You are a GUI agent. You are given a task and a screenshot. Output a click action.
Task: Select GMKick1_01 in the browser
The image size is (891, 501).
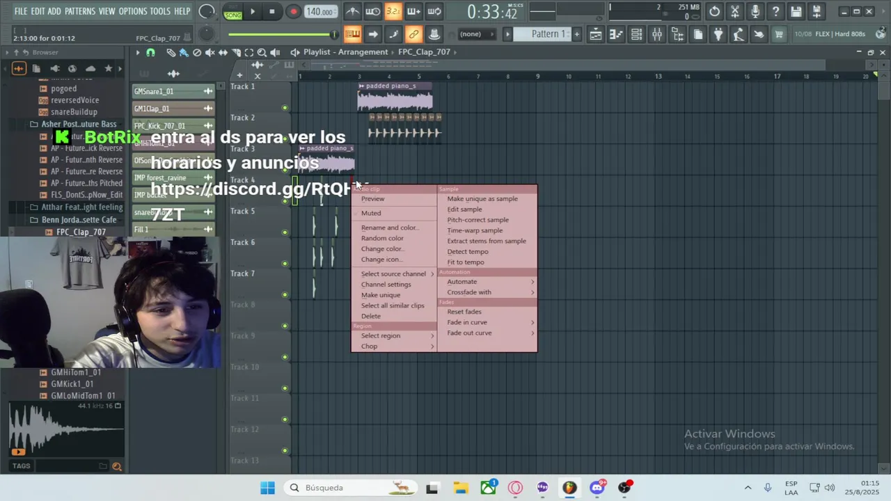(72, 384)
